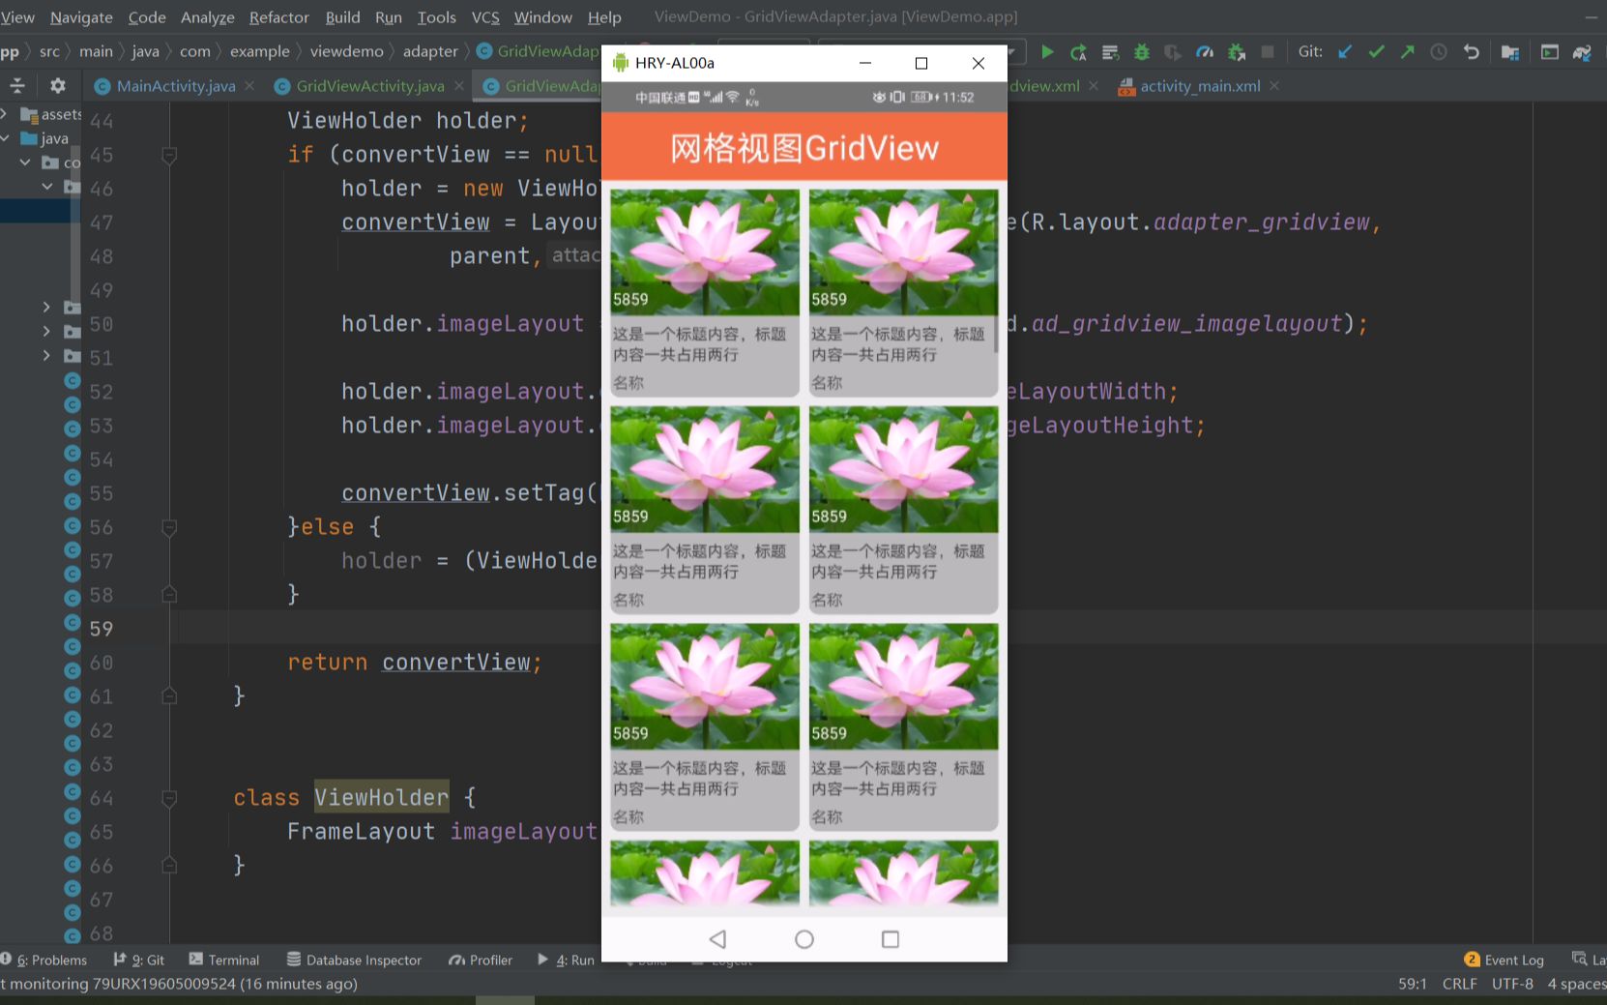Open the Database Inspector tool window

pyautogui.click(x=355, y=960)
